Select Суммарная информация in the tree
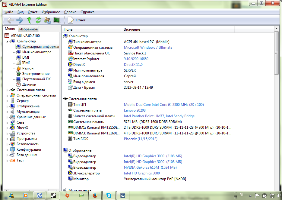Viewport: 282px width, 200px height. 37,47
